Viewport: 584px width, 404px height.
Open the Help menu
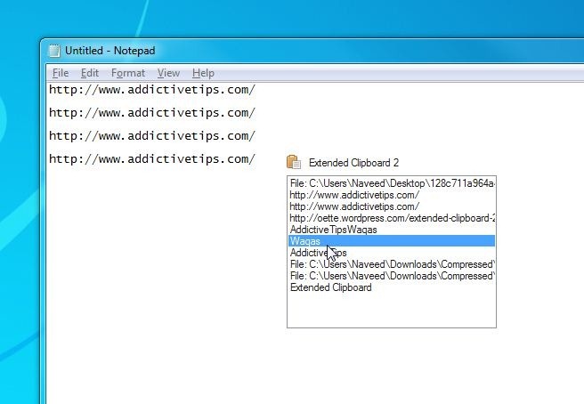(x=203, y=73)
